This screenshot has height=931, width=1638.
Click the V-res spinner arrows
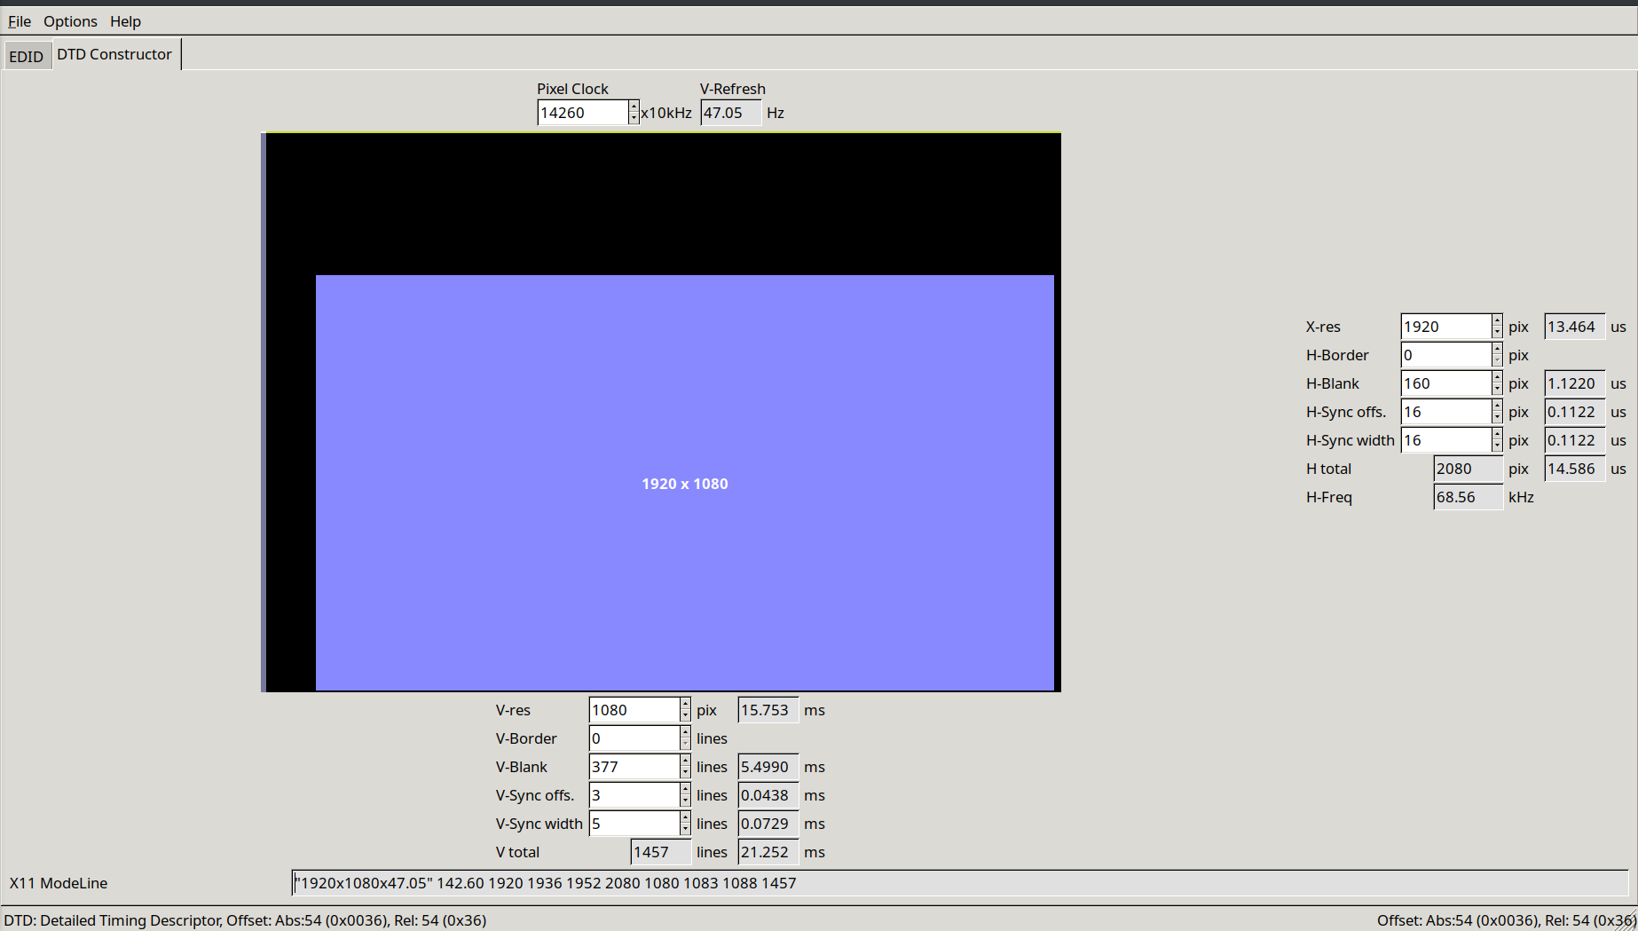[686, 710]
